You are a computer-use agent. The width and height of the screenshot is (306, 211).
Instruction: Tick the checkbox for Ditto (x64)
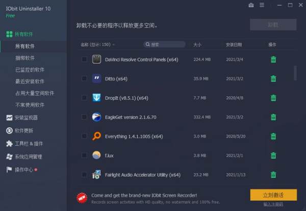[x=84, y=78]
